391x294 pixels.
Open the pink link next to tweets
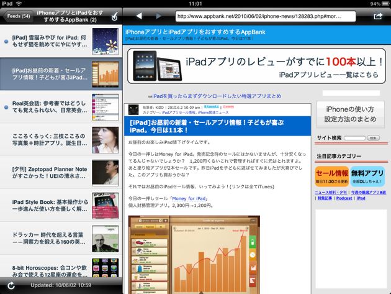[x=228, y=107]
